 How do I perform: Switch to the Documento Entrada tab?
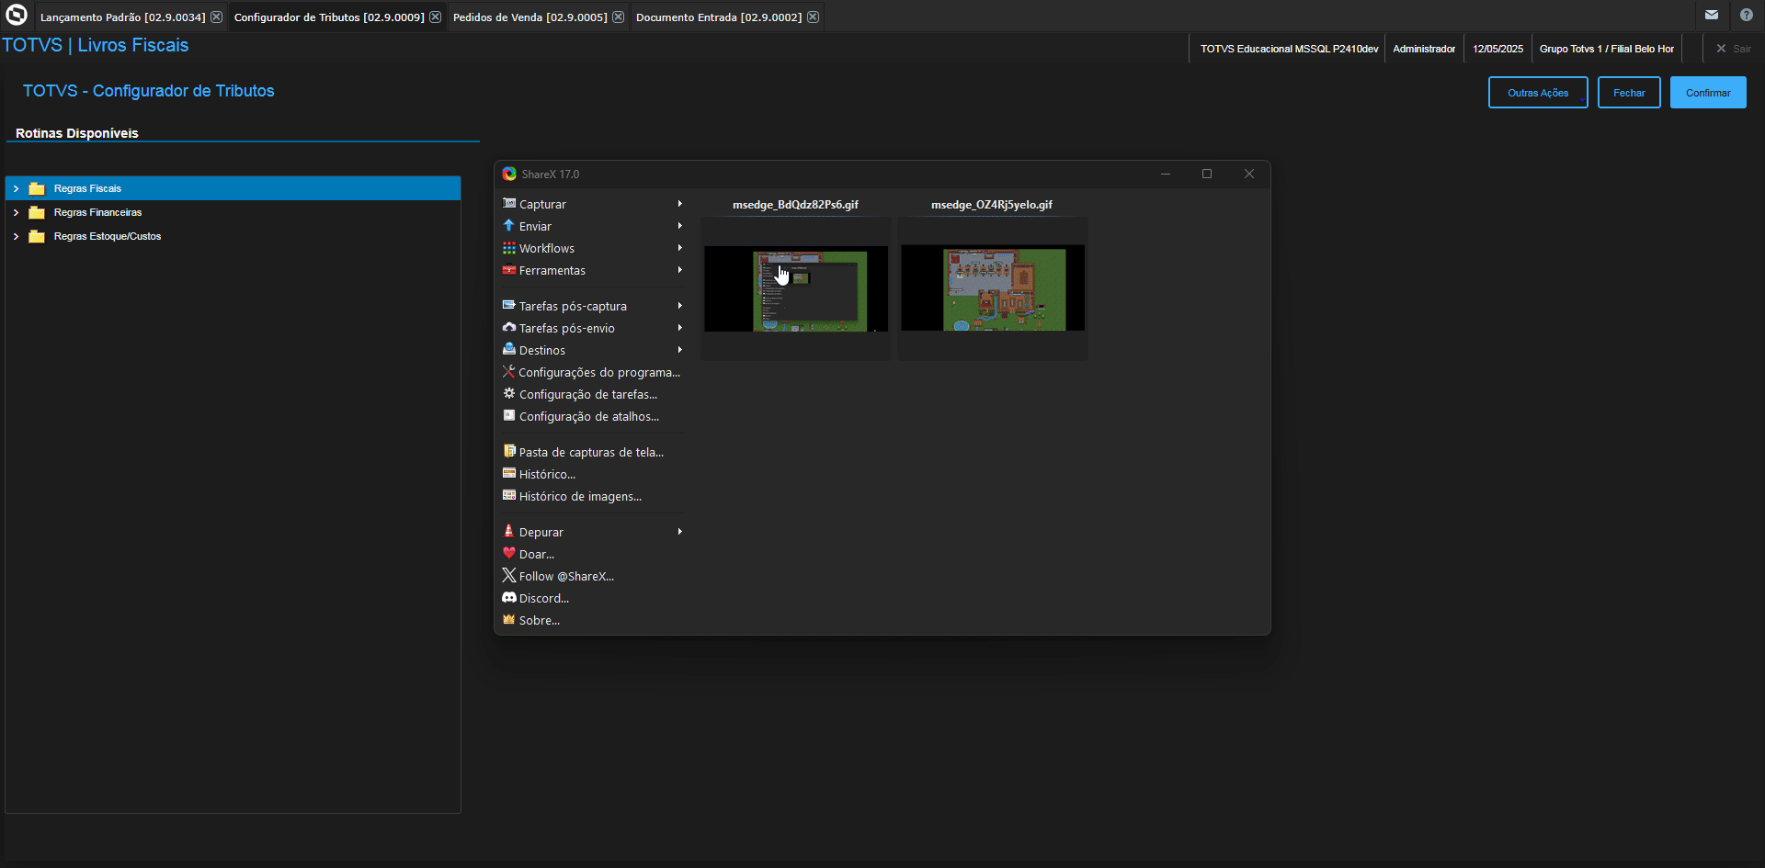[x=719, y=17]
